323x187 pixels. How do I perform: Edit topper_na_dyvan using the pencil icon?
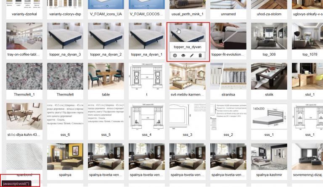click(x=192, y=55)
